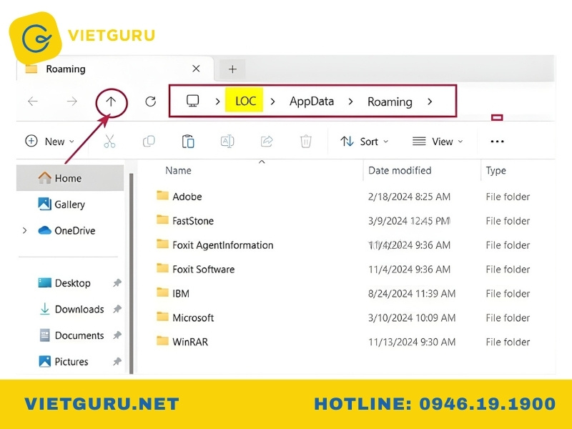Viewport: 572px width, 429px height.
Task: Click the Delete trash icon
Action: 306,141
